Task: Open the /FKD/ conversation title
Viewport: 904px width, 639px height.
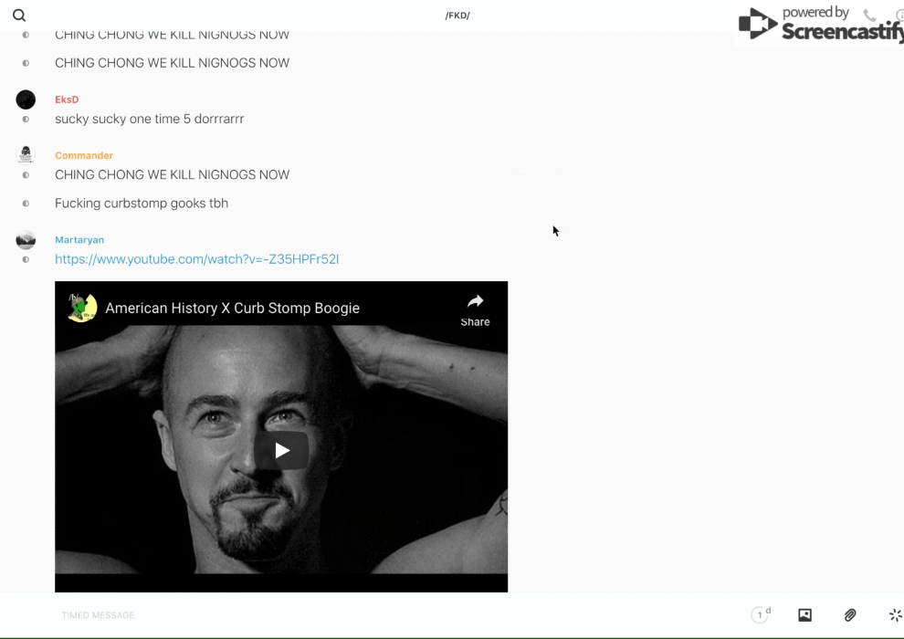Action: click(457, 16)
